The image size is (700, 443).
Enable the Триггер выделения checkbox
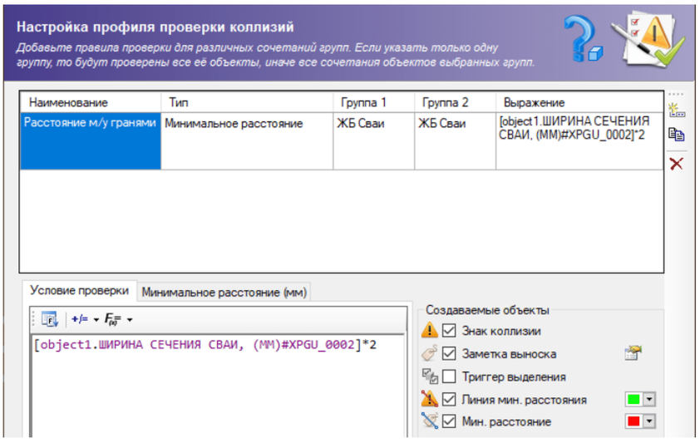[449, 377]
